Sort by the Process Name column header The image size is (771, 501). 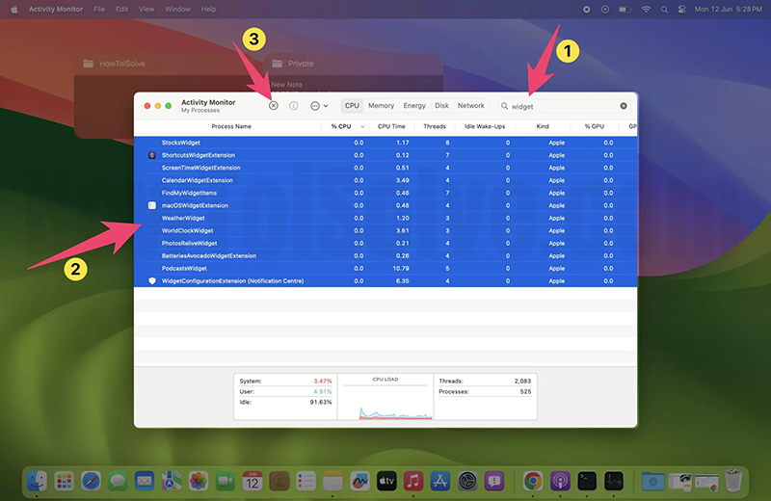coord(231,126)
